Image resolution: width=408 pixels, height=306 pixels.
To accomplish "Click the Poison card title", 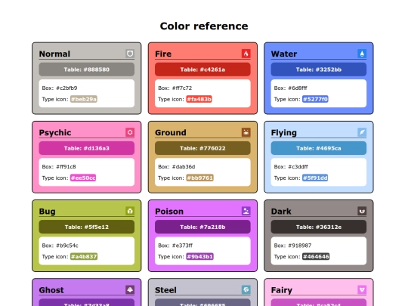I will (x=169, y=212).
